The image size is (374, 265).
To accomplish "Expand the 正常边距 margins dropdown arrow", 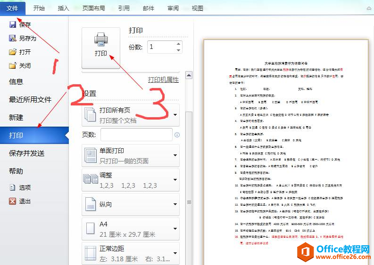I will [x=175, y=253].
